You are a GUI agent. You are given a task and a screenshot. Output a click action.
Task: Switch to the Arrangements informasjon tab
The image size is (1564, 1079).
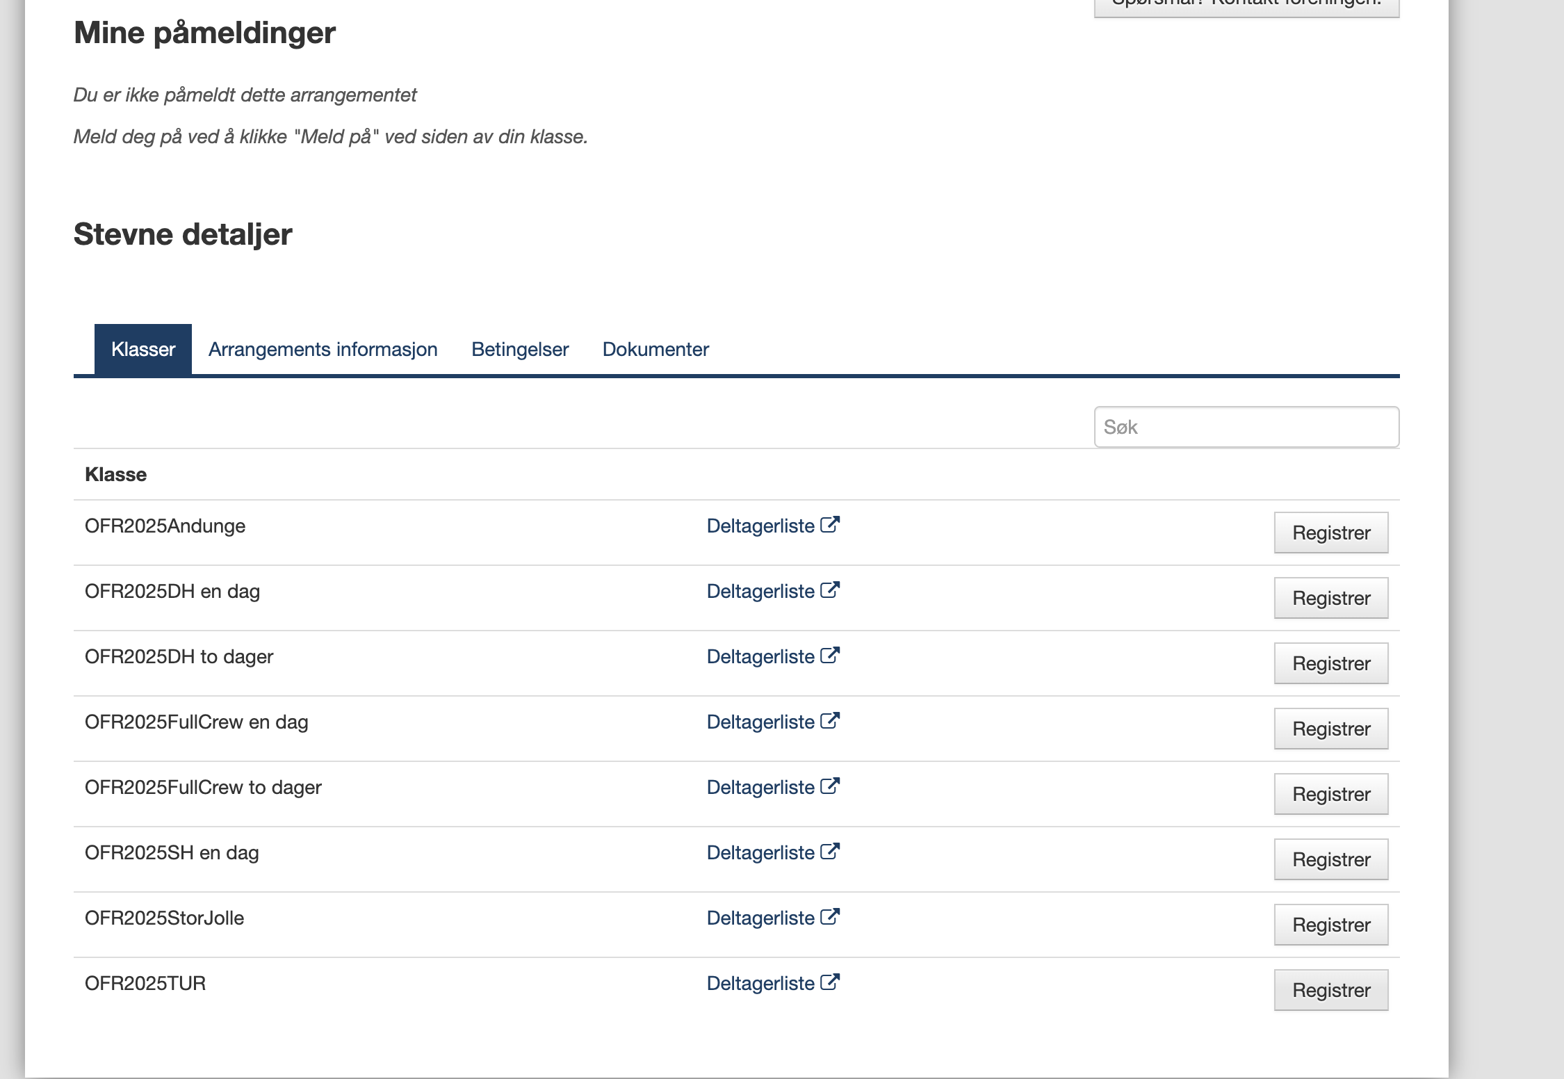pyautogui.click(x=323, y=349)
